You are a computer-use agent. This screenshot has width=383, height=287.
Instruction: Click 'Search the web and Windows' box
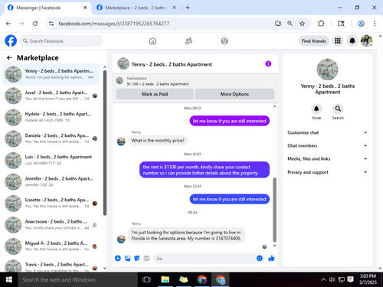coord(78,279)
